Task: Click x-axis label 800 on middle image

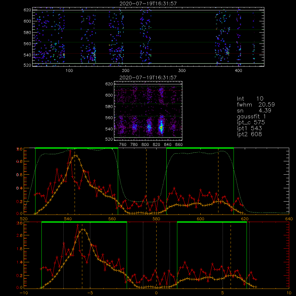Action: tap(145, 145)
